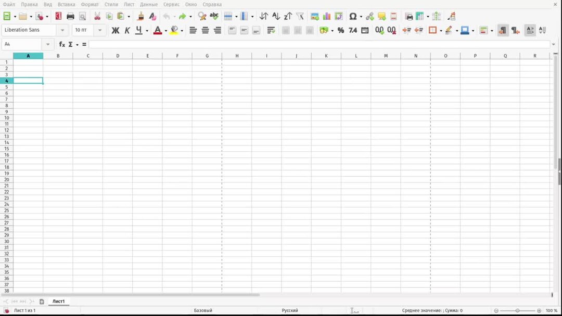The width and height of the screenshot is (562, 316).
Task: Expand the Name Box dropdown
Action: tap(48, 44)
